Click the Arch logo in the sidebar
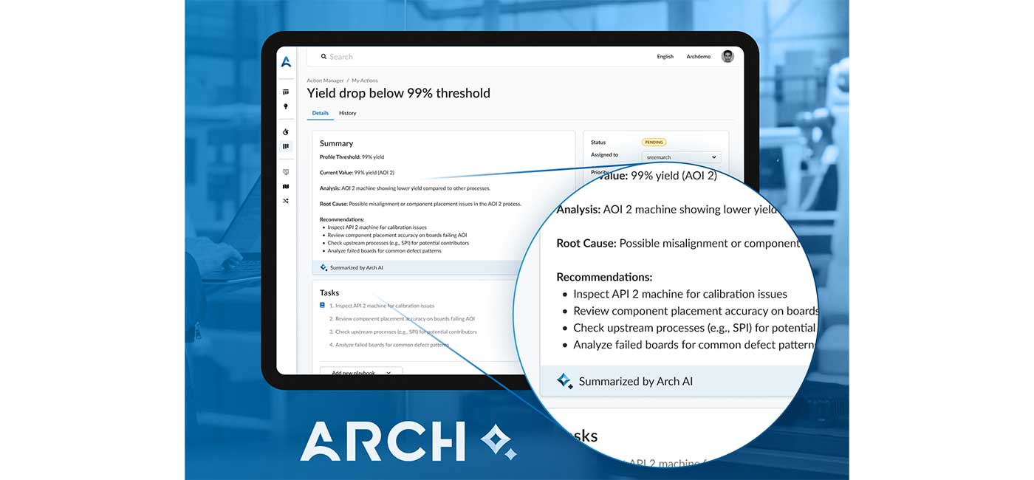This screenshot has height=480, width=1034. 286,62
